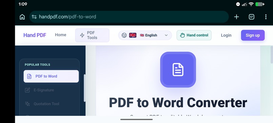Click the page scrollbar on right edge
This screenshot has height=123, width=273.
click(272, 55)
